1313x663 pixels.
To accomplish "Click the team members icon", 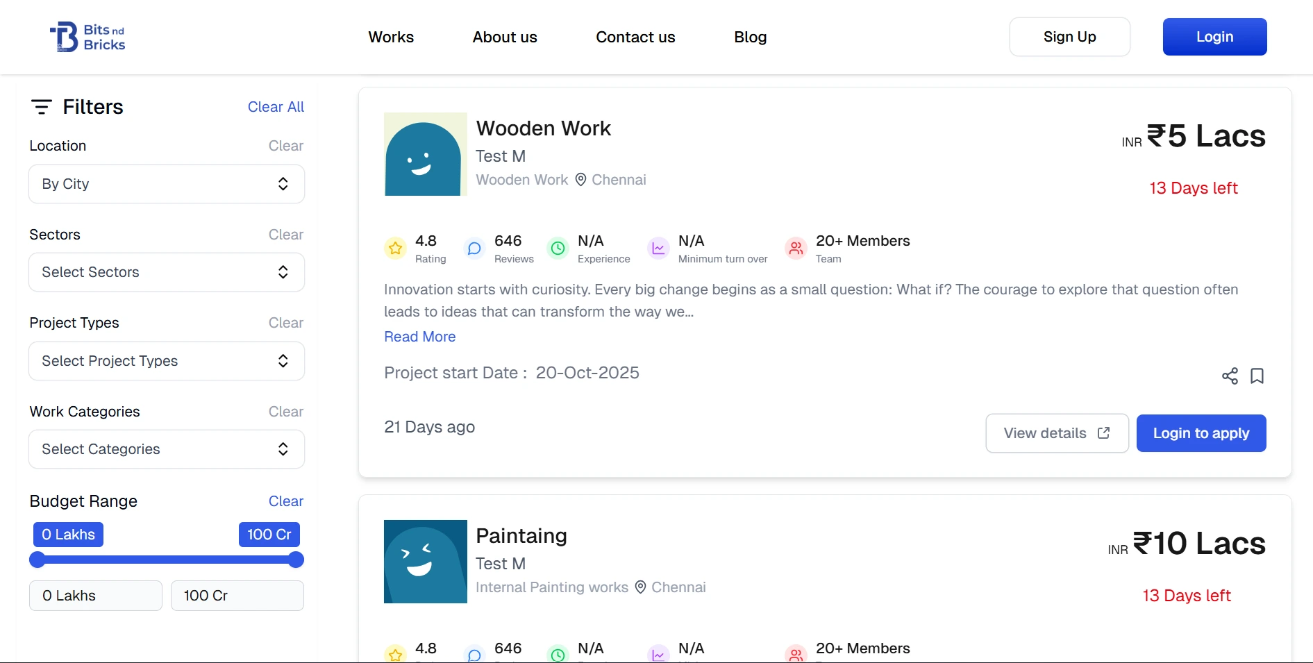I will [x=796, y=248].
